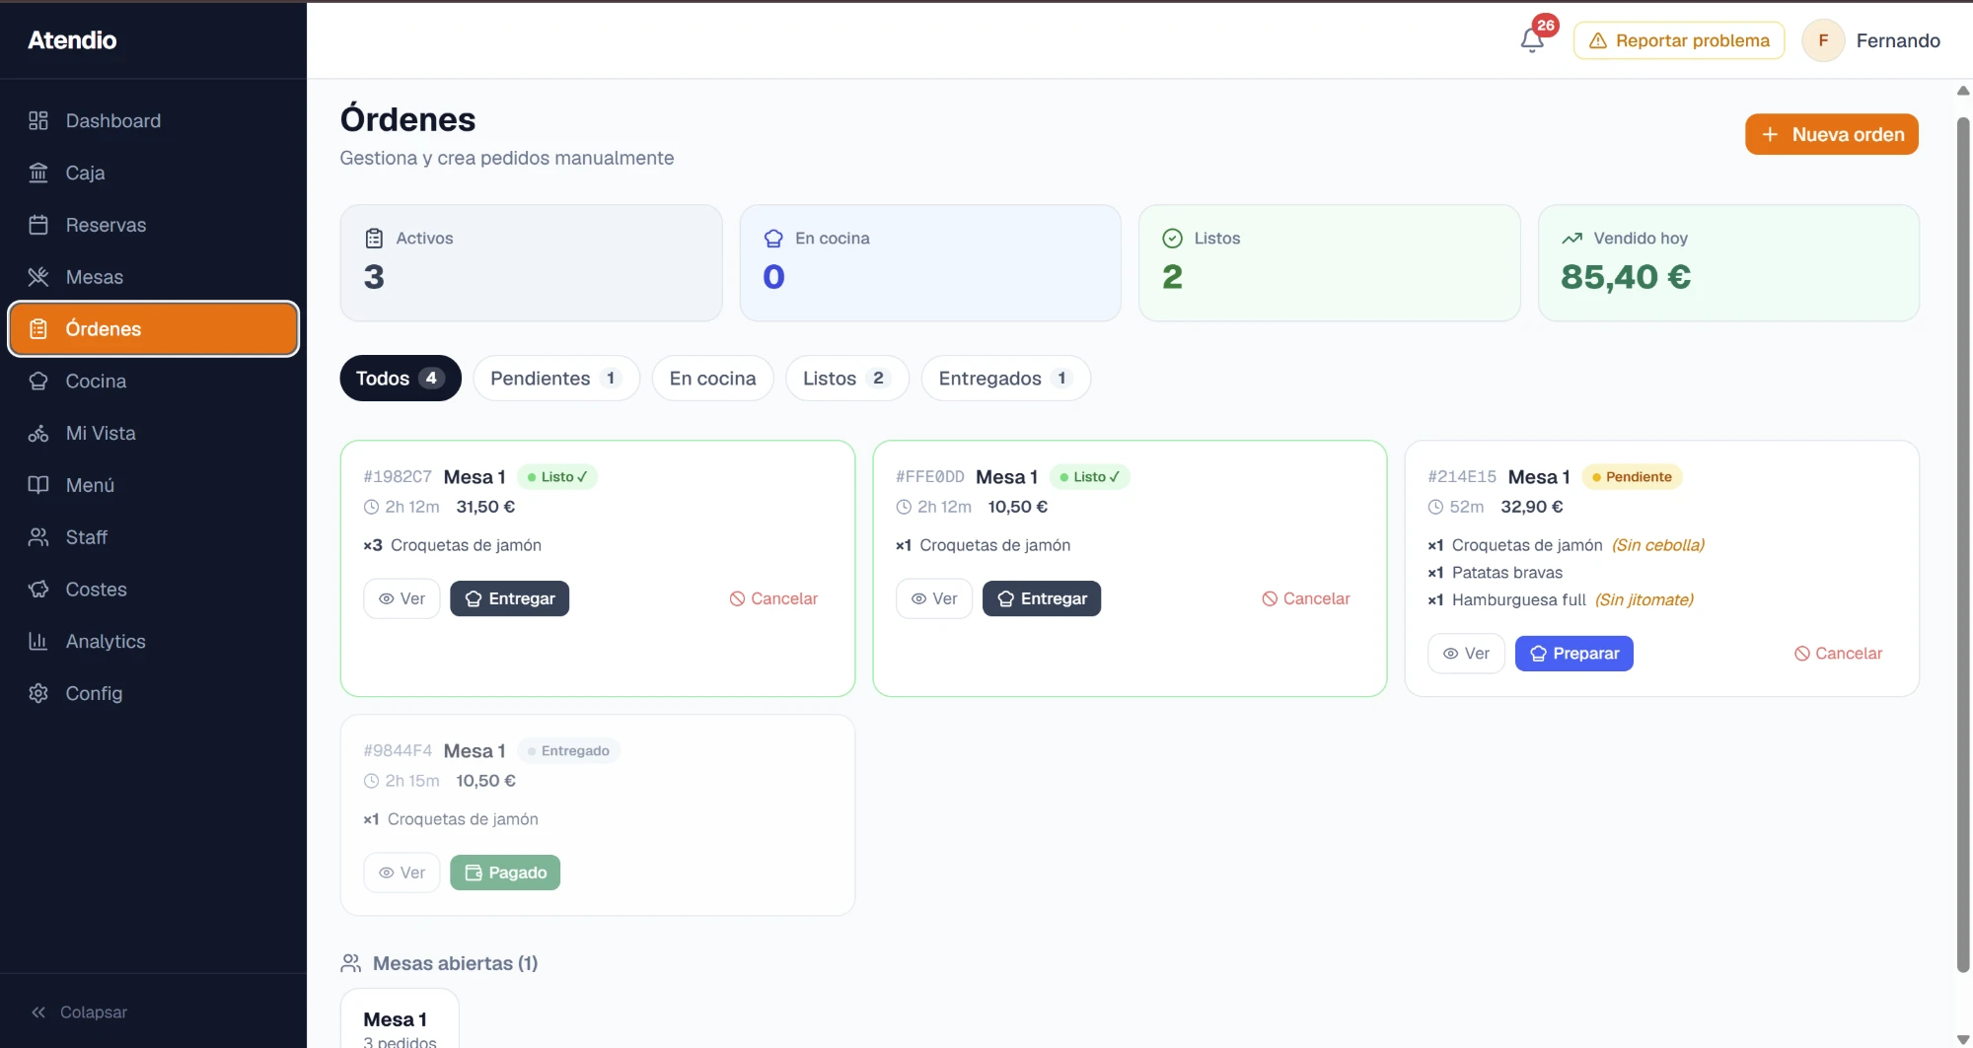Click the Atendio logo

coord(72,40)
